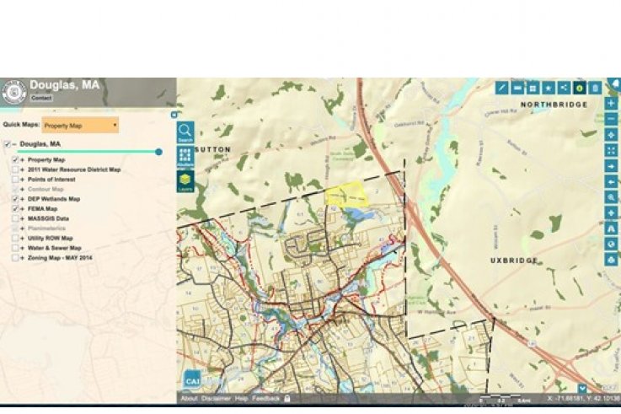The height and width of the screenshot is (414, 621).
Task: Enable Zoning Map - MAY 2014 checkbox
Action: pyautogui.click(x=16, y=258)
